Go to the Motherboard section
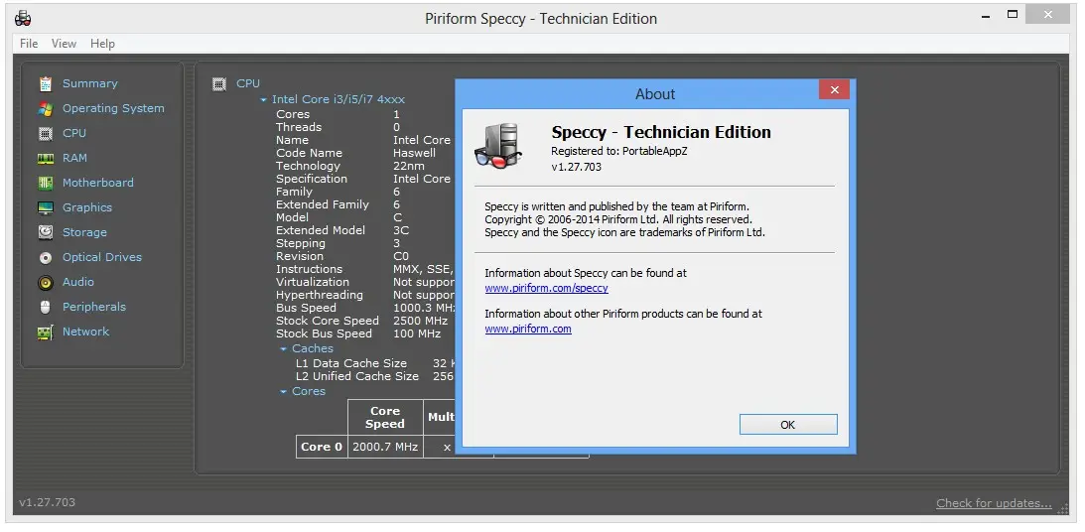Viewport: 1085px width, 532px height. pyautogui.click(x=98, y=183)
